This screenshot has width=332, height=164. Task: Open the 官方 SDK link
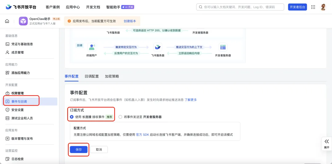point(143,135)
